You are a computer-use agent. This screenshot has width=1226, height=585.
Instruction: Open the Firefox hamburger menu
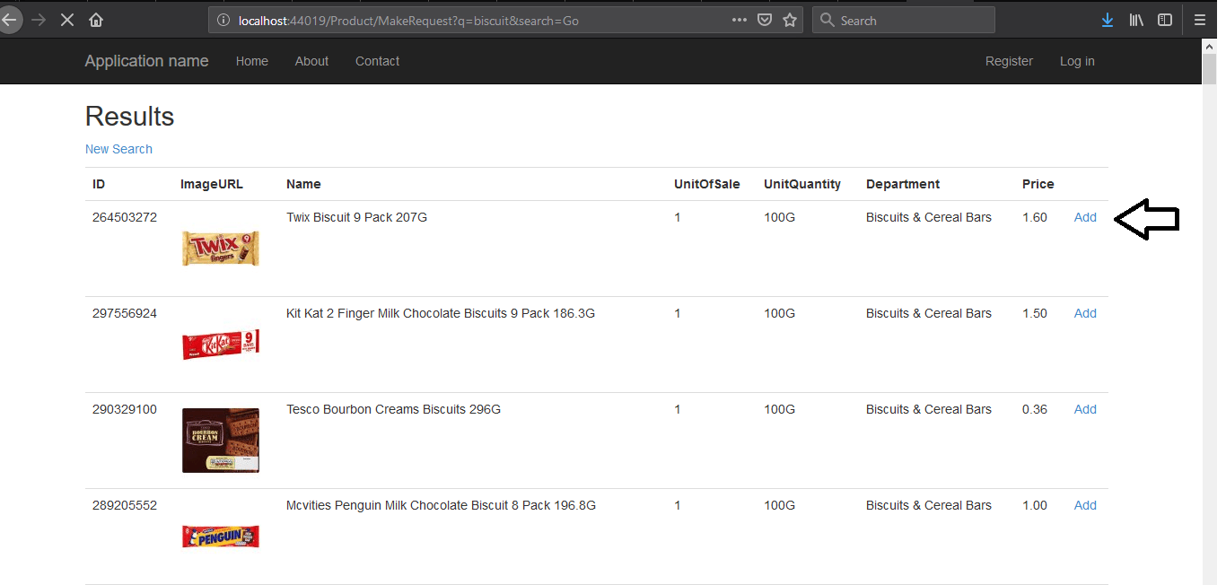1200,20
